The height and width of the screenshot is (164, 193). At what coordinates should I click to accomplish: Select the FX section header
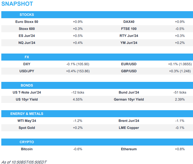(27, 57)
